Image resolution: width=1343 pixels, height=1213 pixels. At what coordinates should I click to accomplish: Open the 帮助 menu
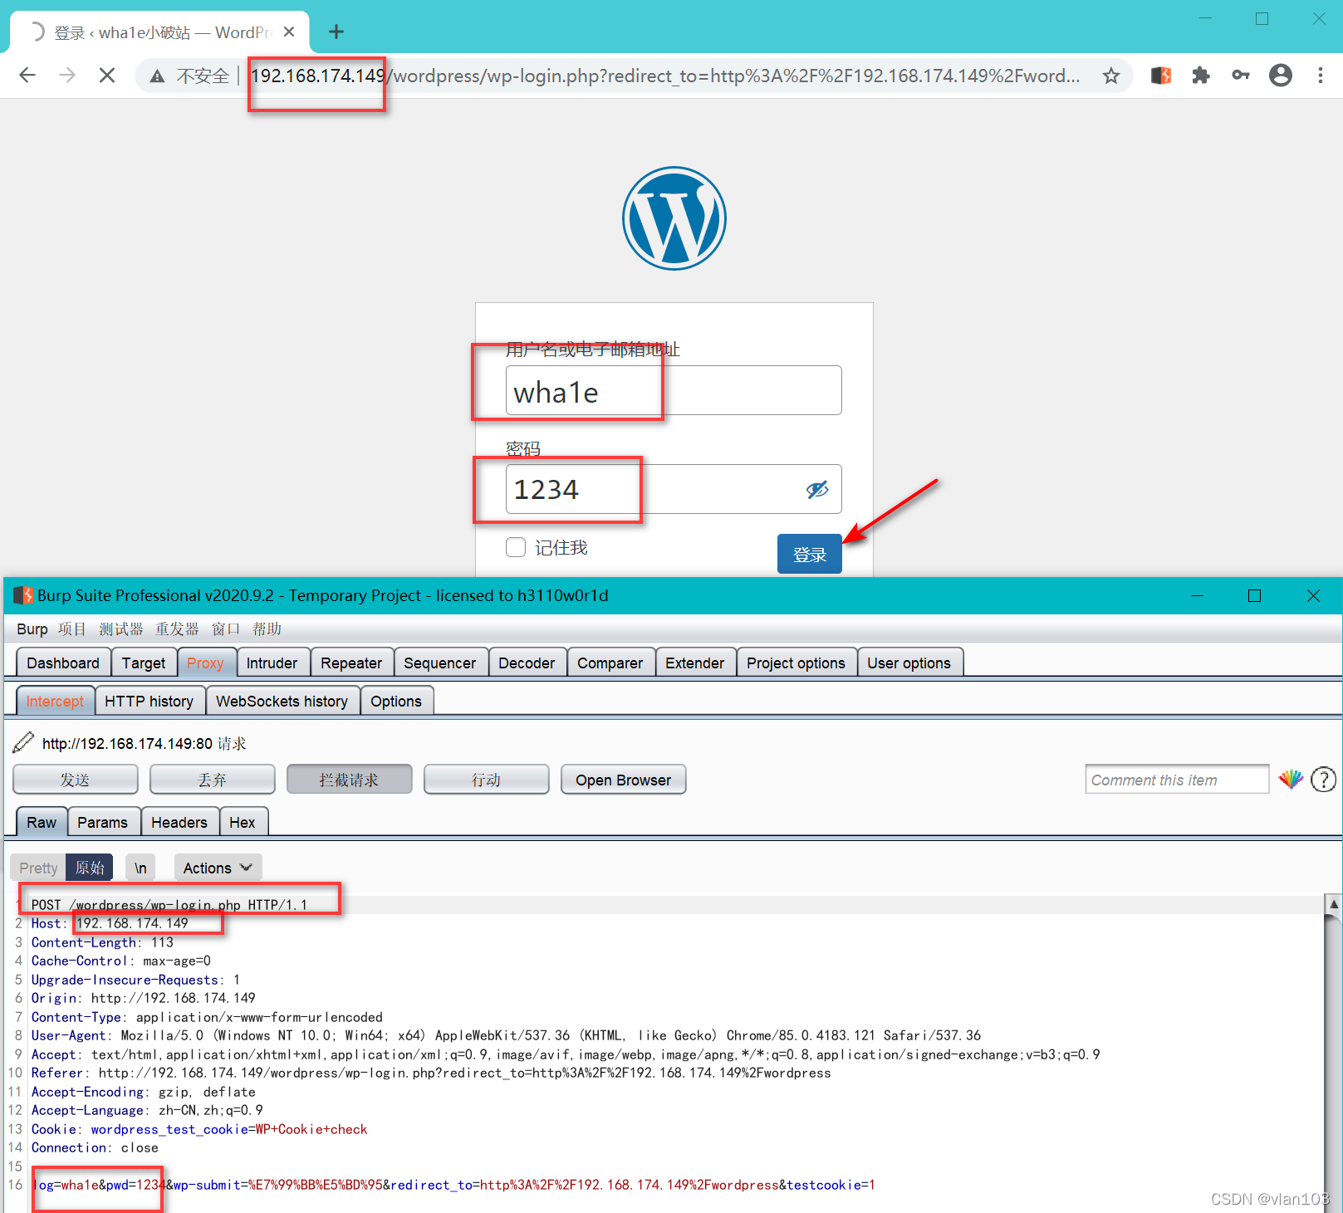coord(267,629)
